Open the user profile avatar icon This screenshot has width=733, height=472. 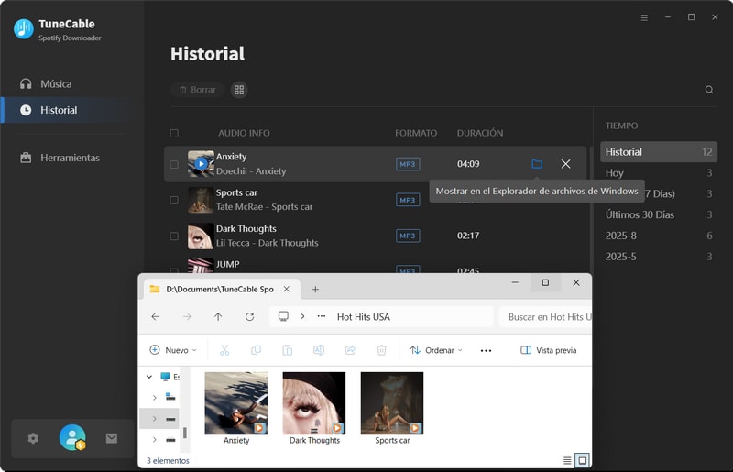(x=71, y=438)
